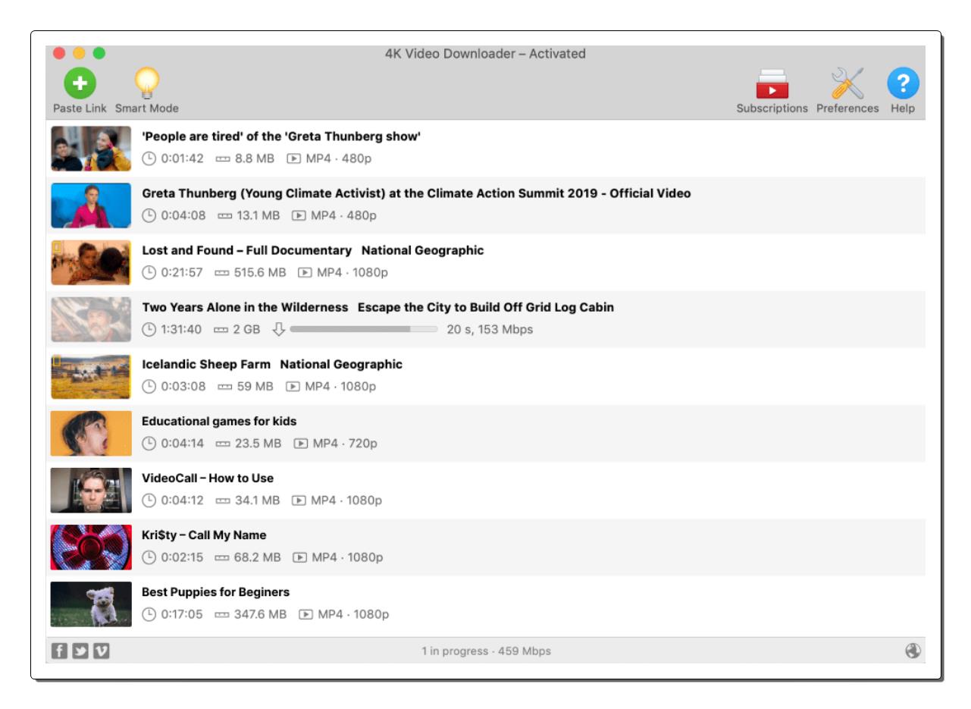This screenshot has width=971, height=709.
Task: Click format icon in Climate Action Summit row
Action: [x=300, y=216]
